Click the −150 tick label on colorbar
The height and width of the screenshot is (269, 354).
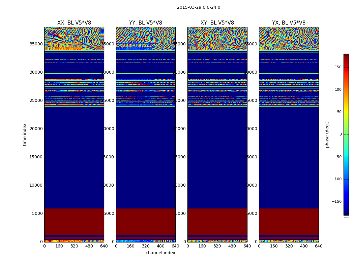(336, 202)
